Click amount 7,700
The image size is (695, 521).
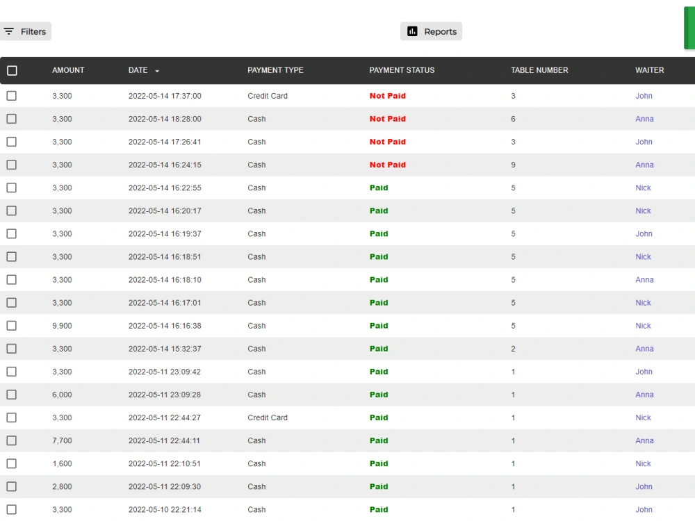(x=62, y=441)
